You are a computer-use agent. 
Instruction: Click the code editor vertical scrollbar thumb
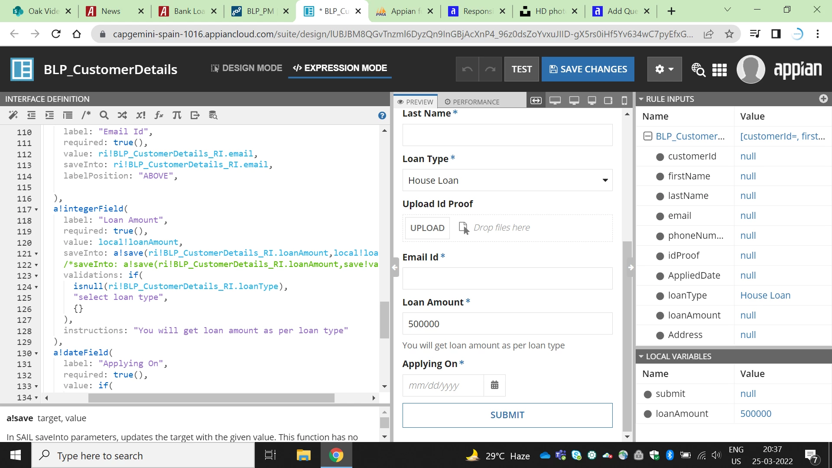point(384,319)
